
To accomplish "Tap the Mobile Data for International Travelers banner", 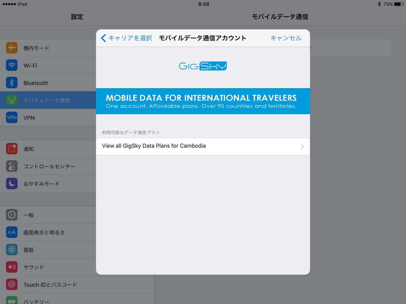I will click(203, 101).
